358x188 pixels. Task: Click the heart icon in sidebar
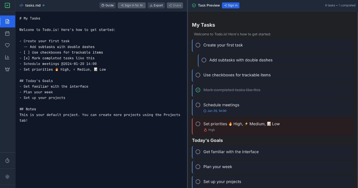[7, 45]
